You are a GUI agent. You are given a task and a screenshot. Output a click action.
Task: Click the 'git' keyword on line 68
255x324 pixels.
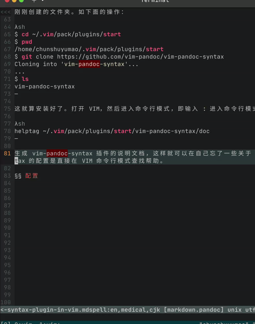click(x=27, y=57)
